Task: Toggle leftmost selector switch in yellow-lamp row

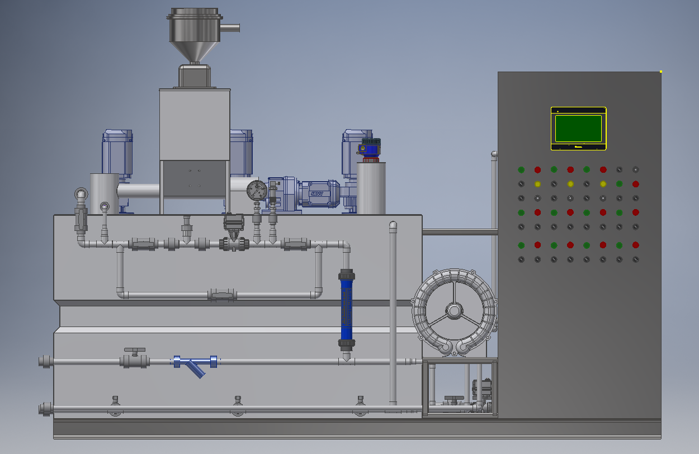Action: (521, 184)
